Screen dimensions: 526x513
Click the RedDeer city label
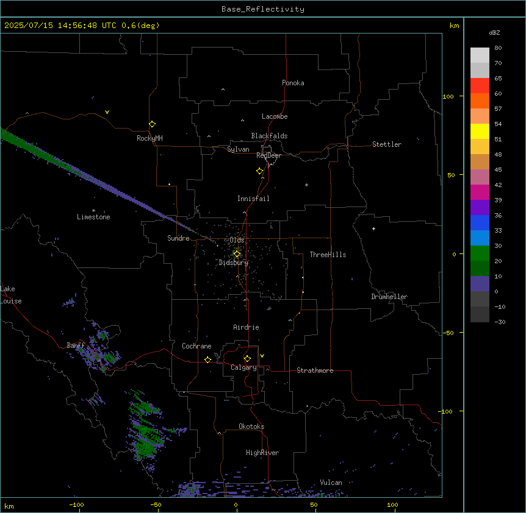click(x=268, y=155)
